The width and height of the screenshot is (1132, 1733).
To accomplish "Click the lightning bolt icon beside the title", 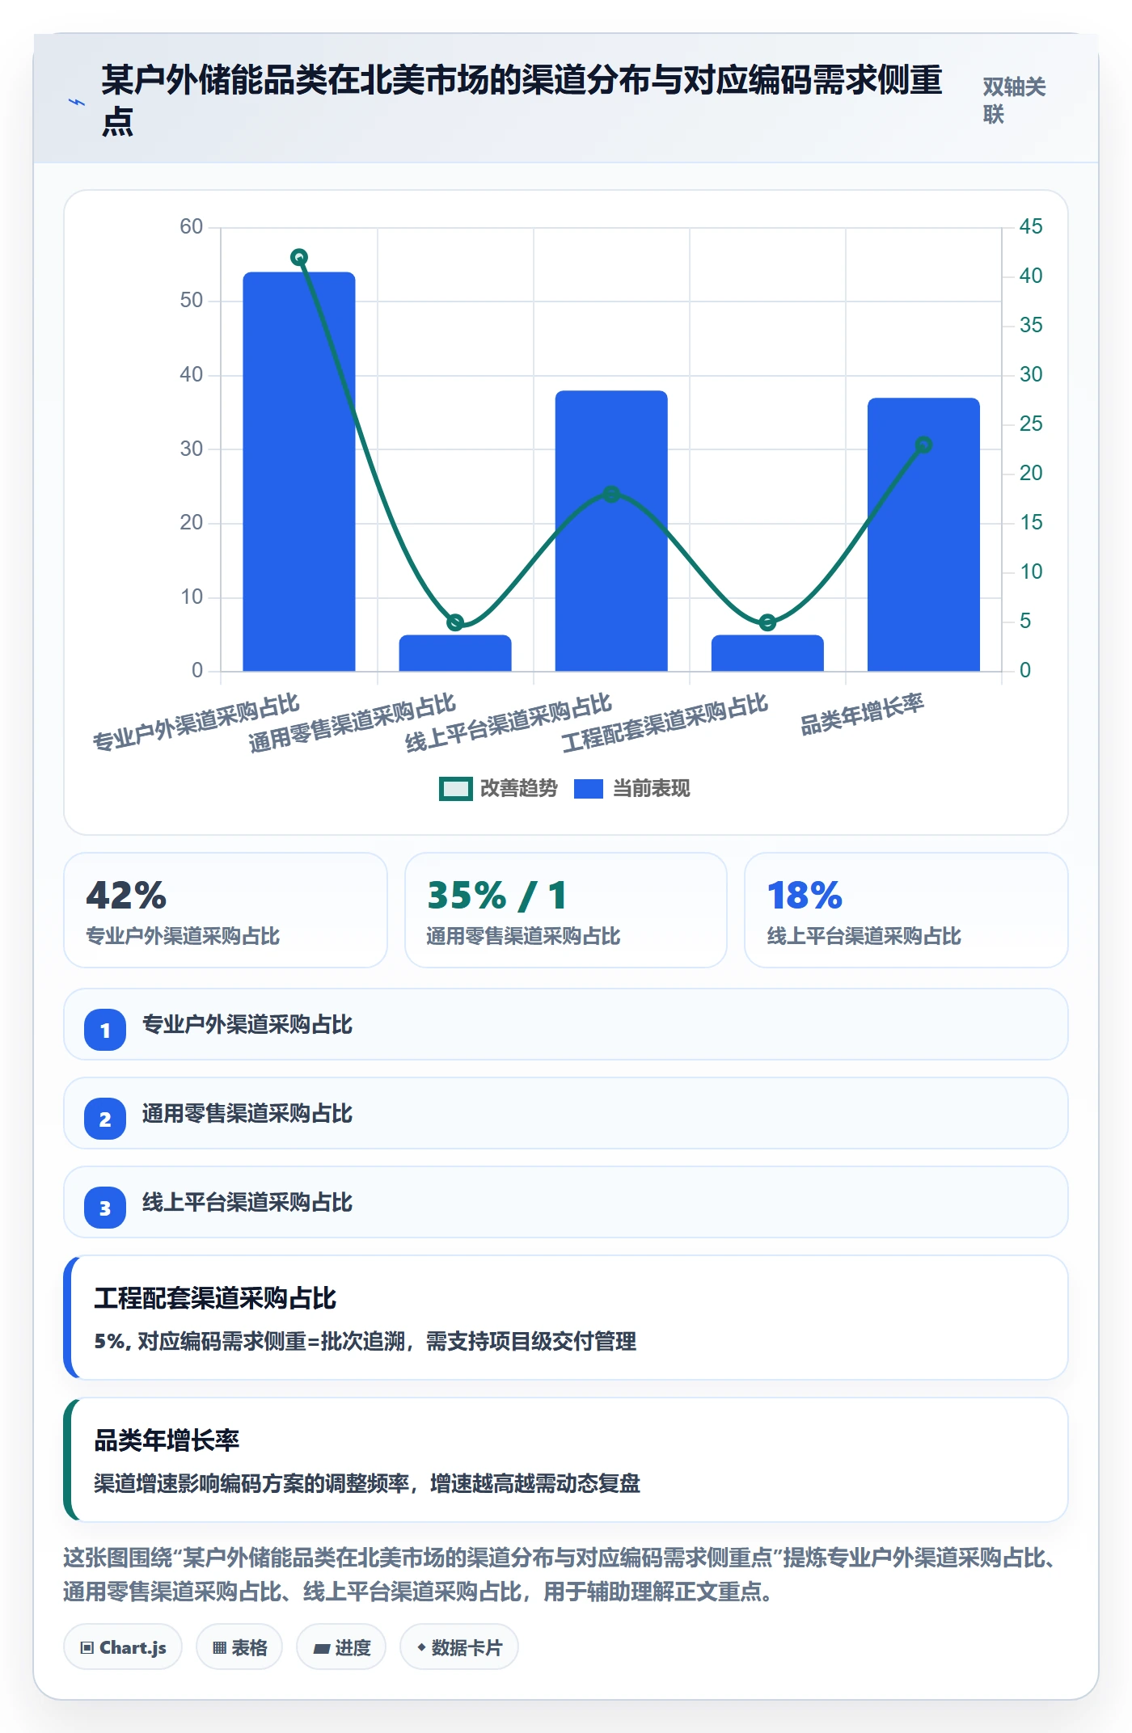I will pos(77,102).
